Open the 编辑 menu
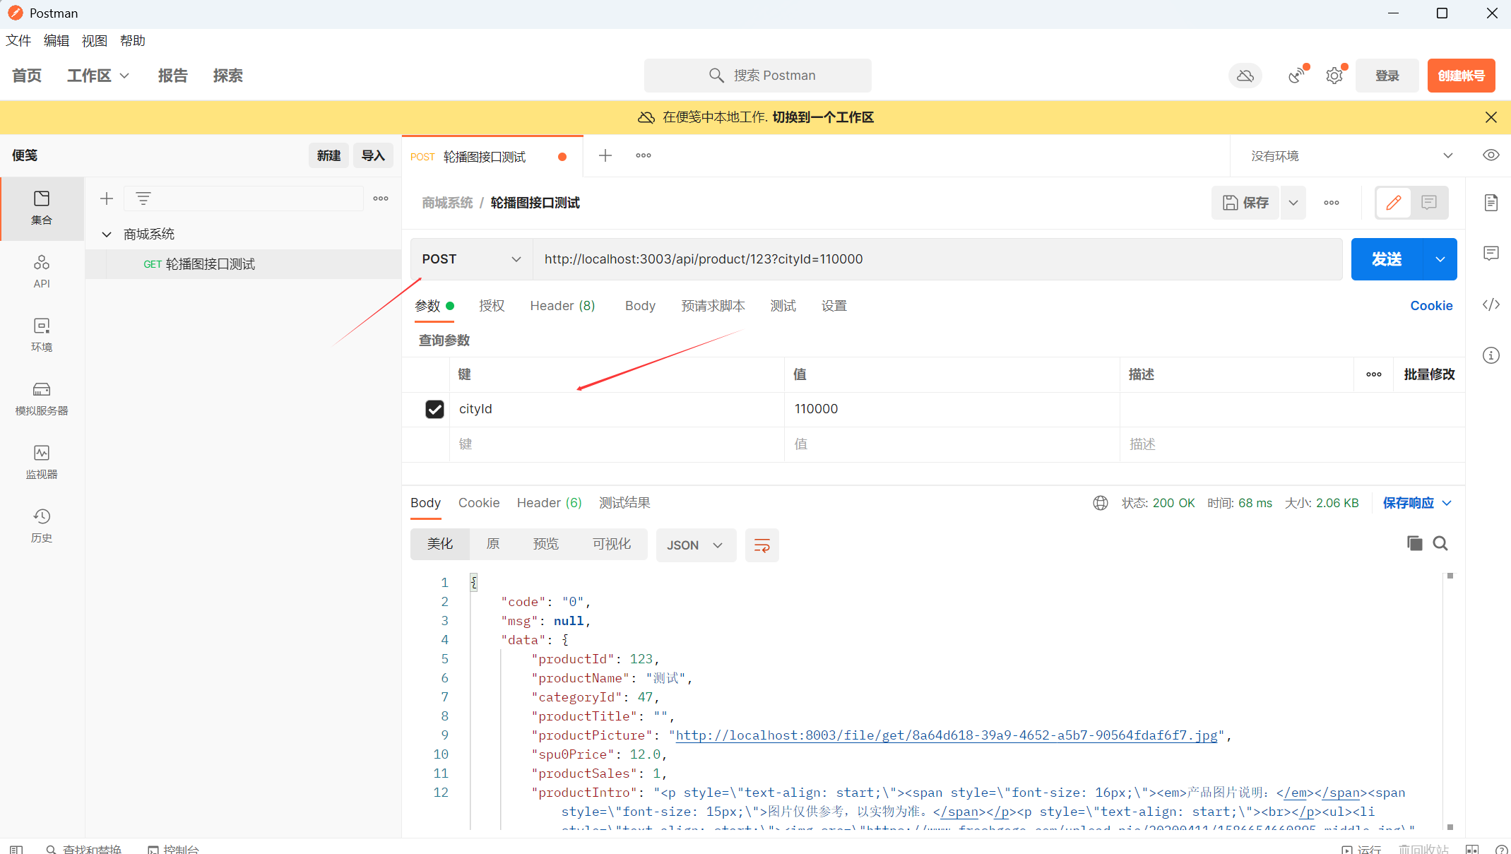Viewport: 1511px width, 854px height. (x=56, y=40)
